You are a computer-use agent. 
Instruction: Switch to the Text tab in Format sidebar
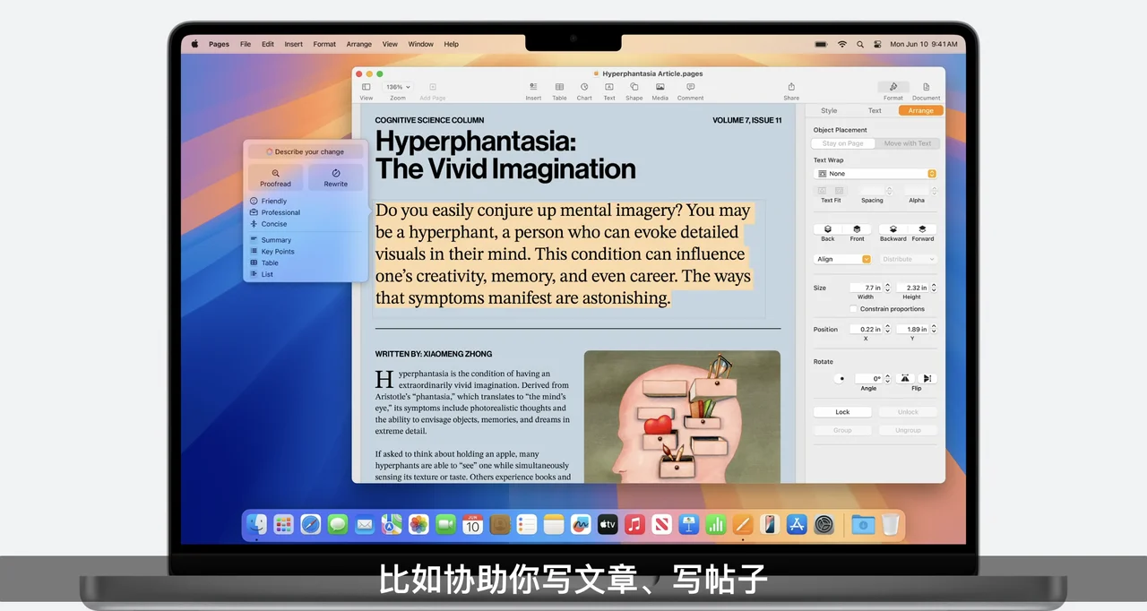point(875,109)
